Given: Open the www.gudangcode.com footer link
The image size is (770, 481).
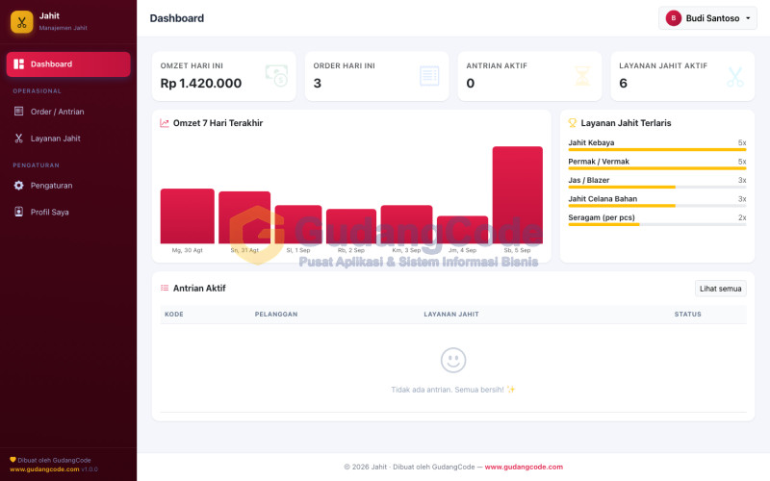Looking at the screenshot, I should [x=524, y=467].
